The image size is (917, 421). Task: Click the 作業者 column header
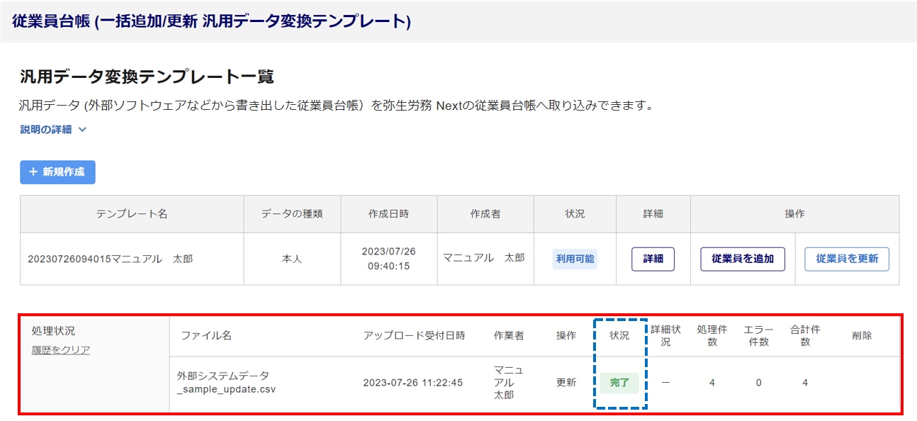coord(509,335)
